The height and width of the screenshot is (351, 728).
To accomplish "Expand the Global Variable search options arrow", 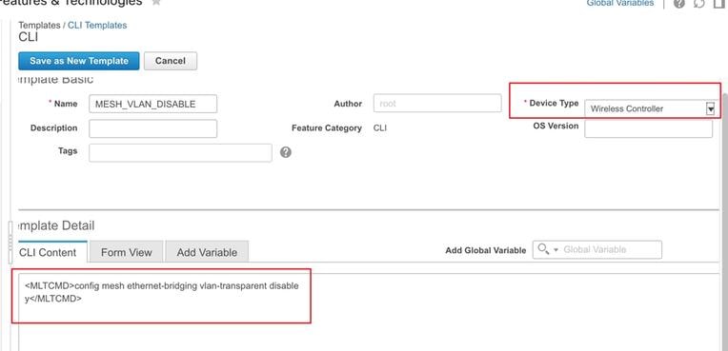I will [x=556, y=250].
